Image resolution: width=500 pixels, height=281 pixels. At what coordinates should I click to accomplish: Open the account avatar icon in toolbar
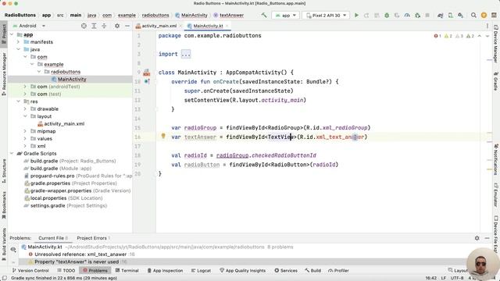click(494, 16)
